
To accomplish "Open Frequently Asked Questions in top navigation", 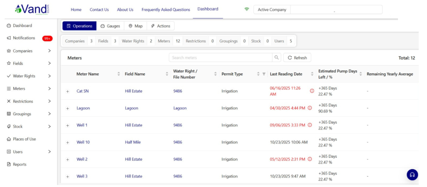I will [x=166, y=10].
